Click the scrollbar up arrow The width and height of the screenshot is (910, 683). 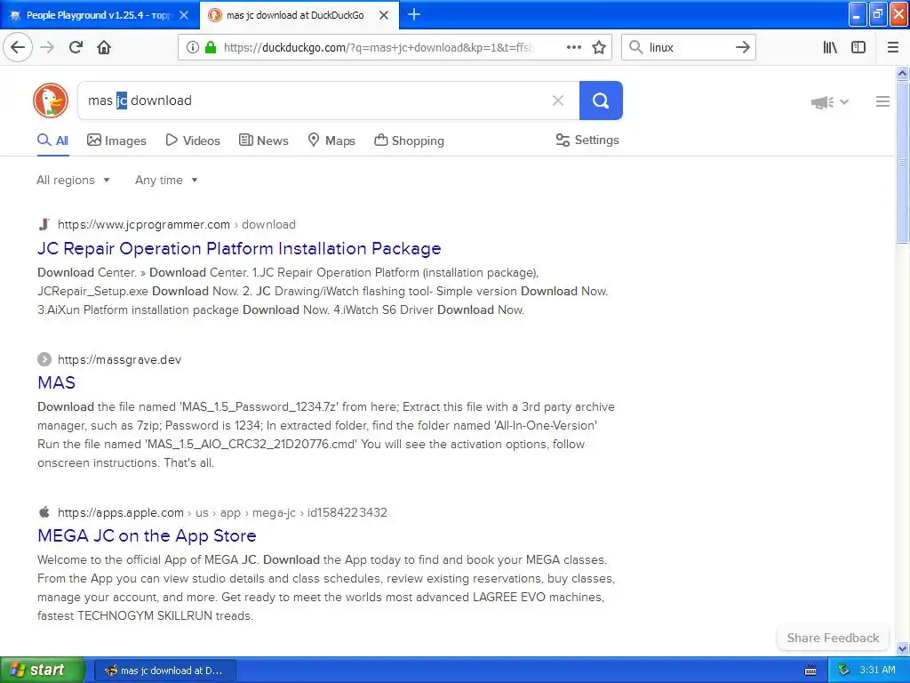coord(902,73)
